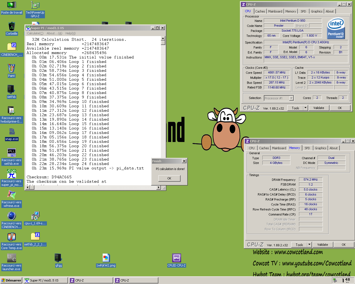The image size is (355, 284).
Task: Switch to Memory tab in top CPU-Z
Action: [x=291, y=11]
